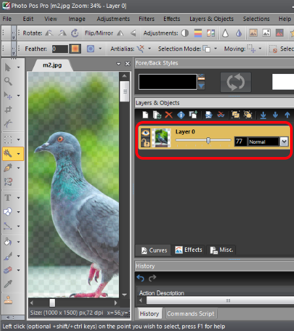
Task: Open the Effects panel tab
Action: coord(189,250)
